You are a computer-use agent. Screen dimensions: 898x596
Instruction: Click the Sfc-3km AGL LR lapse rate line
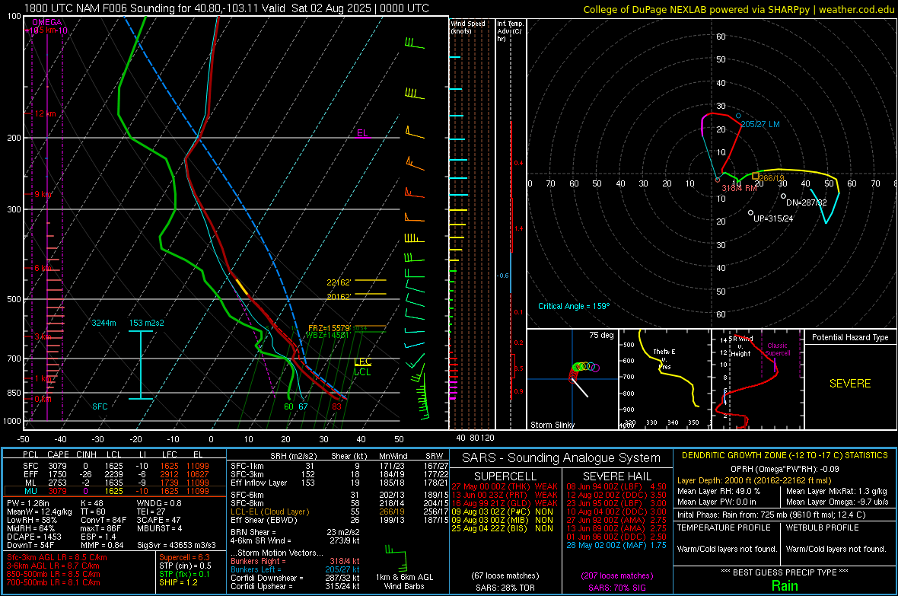click(57, 557)
